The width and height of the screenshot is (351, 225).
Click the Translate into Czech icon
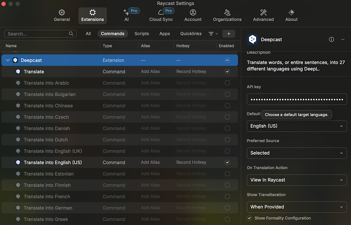pyautogui.click(x=18, y=117)
